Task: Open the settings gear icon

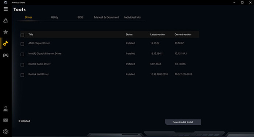Action: [6, 132]
